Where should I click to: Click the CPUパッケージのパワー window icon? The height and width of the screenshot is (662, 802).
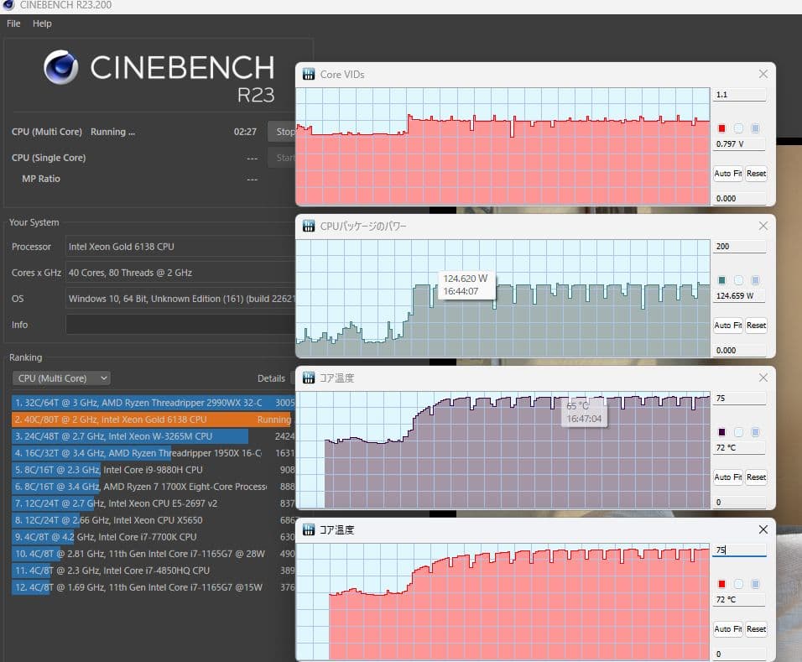308,227
